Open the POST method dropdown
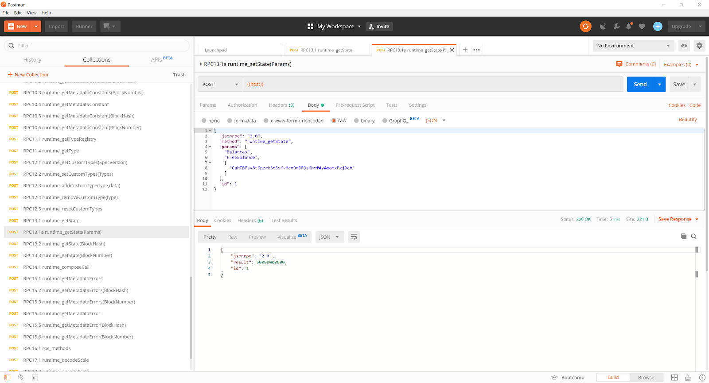709x383 pixels. point(220,84)
